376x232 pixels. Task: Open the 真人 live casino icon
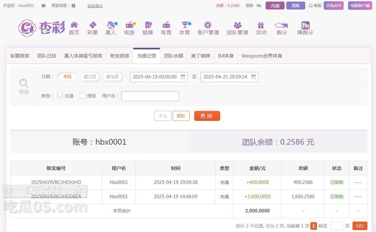coord(111,25)
